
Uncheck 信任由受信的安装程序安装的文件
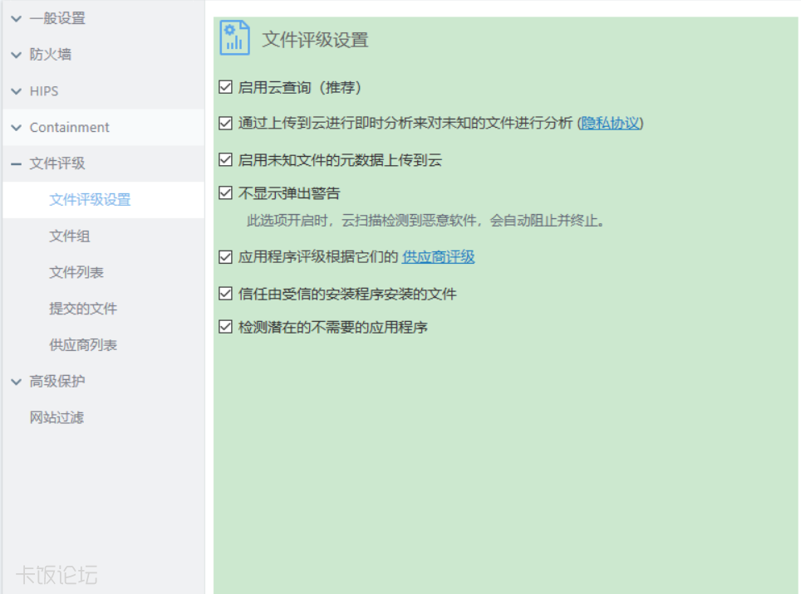click(x=225, y=294)
